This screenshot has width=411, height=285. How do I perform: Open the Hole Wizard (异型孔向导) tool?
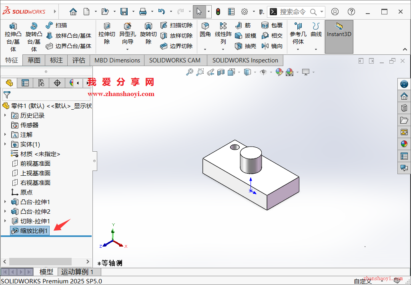127,33
